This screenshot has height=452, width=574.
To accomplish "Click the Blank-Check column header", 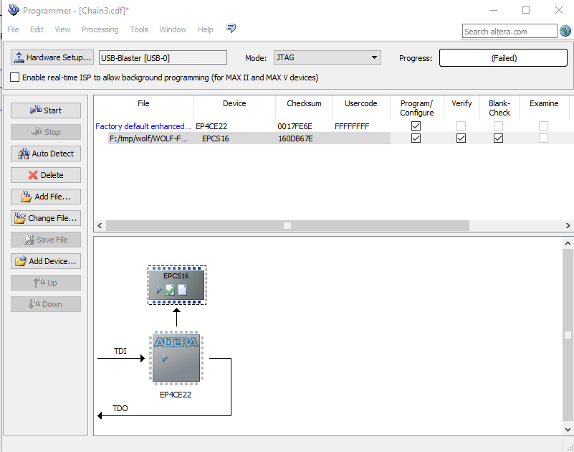I will coord(499,108).
